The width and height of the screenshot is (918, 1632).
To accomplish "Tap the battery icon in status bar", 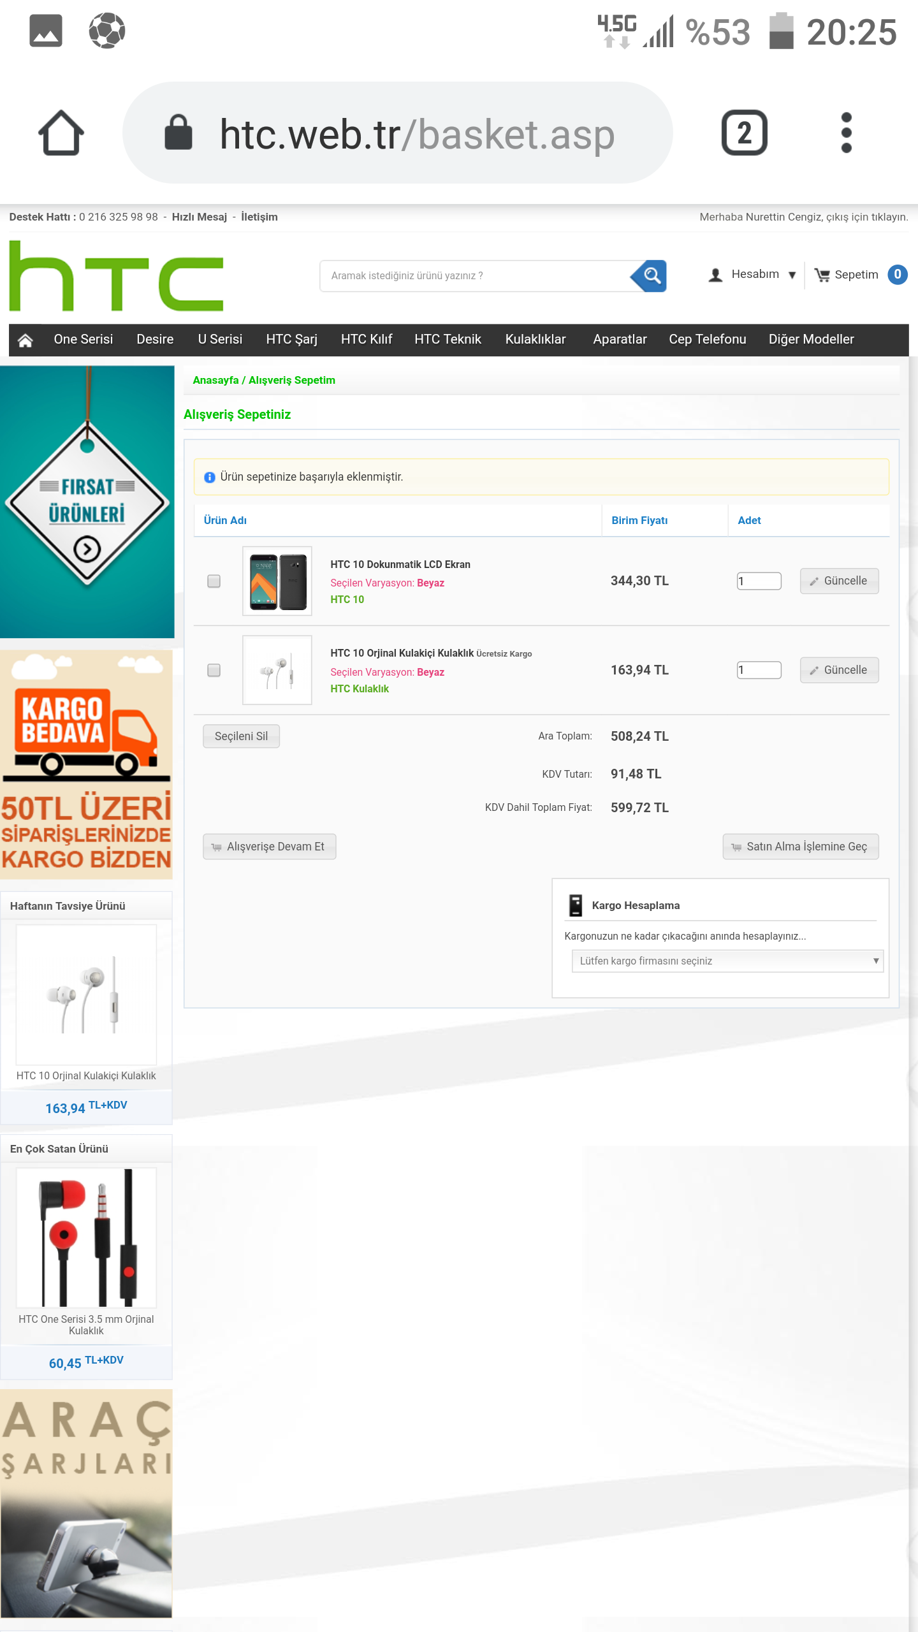I will [781, 31].
